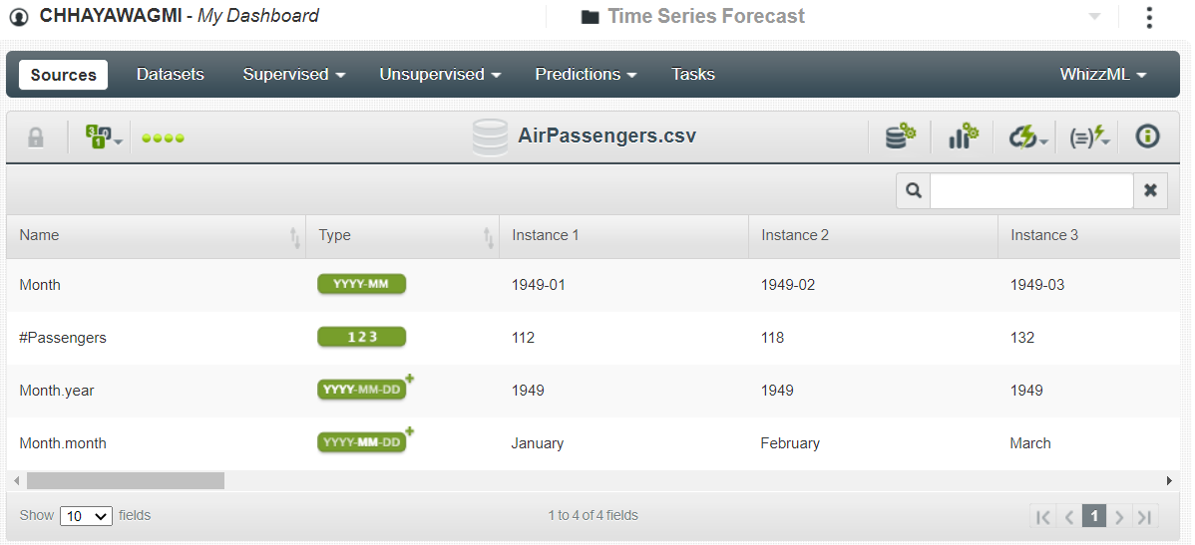This screenshot has width=1195, height=545.
Task: Switch to the Datasets tab
Action: pyautogui.click(x=170, y=74)
